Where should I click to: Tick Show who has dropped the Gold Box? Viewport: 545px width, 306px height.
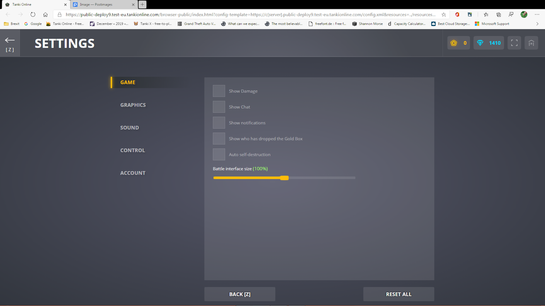click(x=219, y=139)
